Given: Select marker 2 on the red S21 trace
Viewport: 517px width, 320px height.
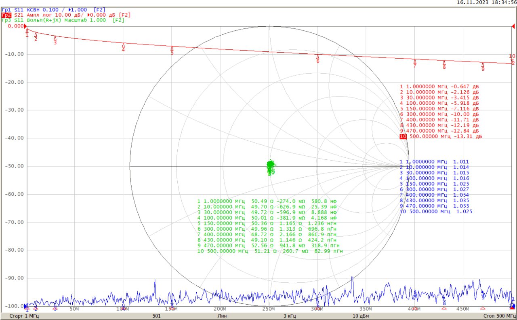Looking at the screenshot, I should coord(36,37).
